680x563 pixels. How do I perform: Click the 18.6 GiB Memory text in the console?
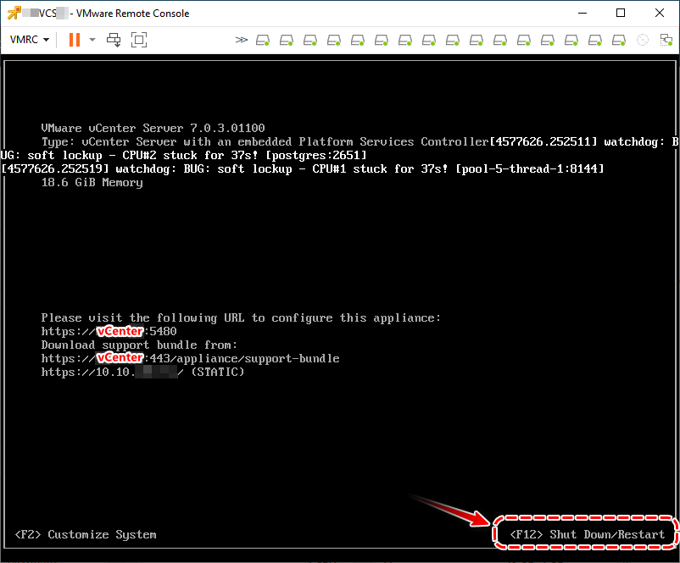[92, 182]
